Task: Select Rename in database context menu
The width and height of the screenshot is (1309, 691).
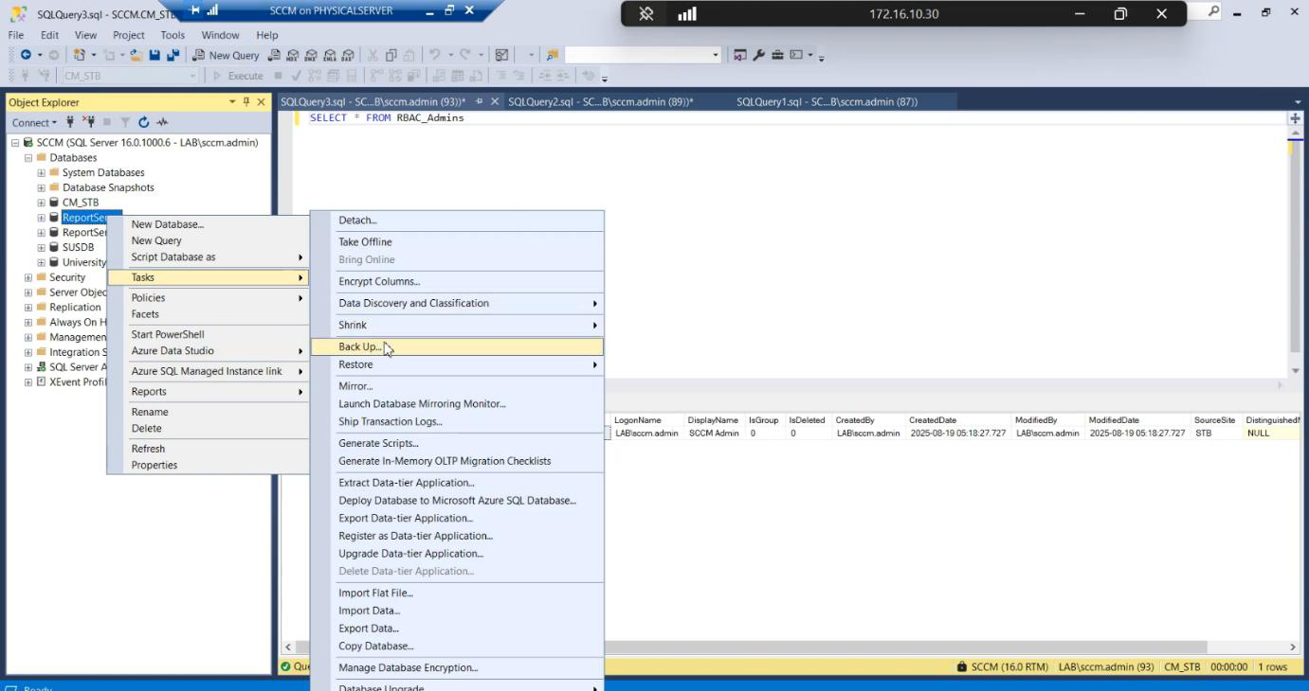Action: [209, 413]
